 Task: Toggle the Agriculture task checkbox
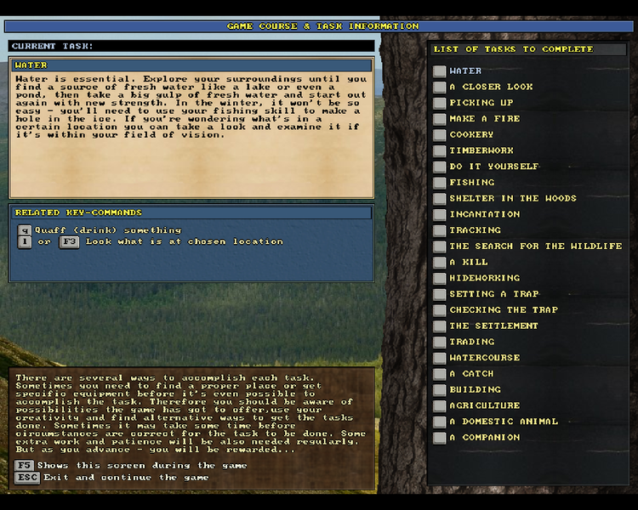click(x=439, y=405)
